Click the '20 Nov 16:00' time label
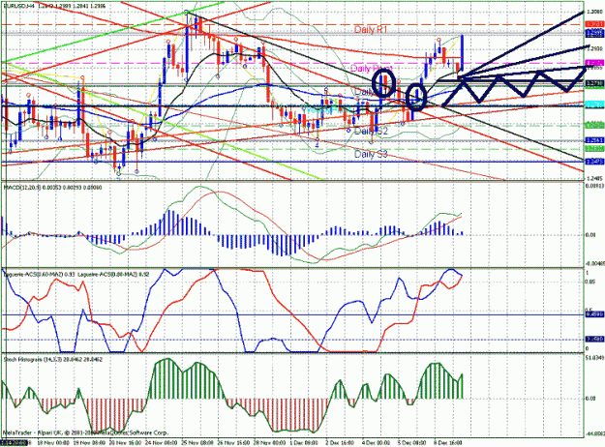Viewport: 605px width, 447px height. [125, 442]
